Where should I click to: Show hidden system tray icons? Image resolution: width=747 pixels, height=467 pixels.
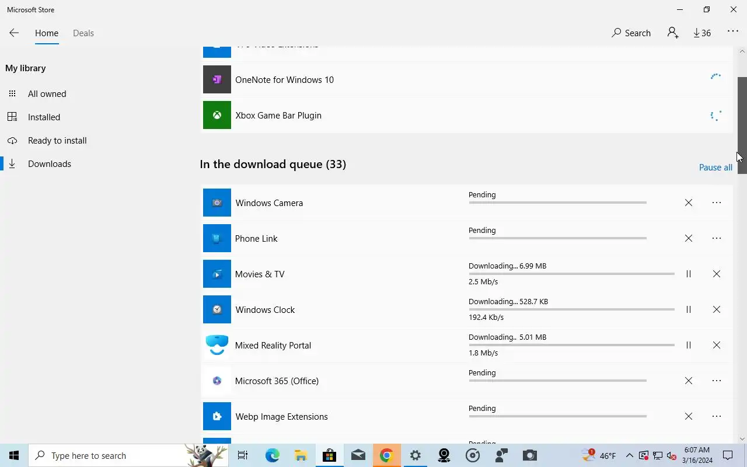tap(629, 455)
